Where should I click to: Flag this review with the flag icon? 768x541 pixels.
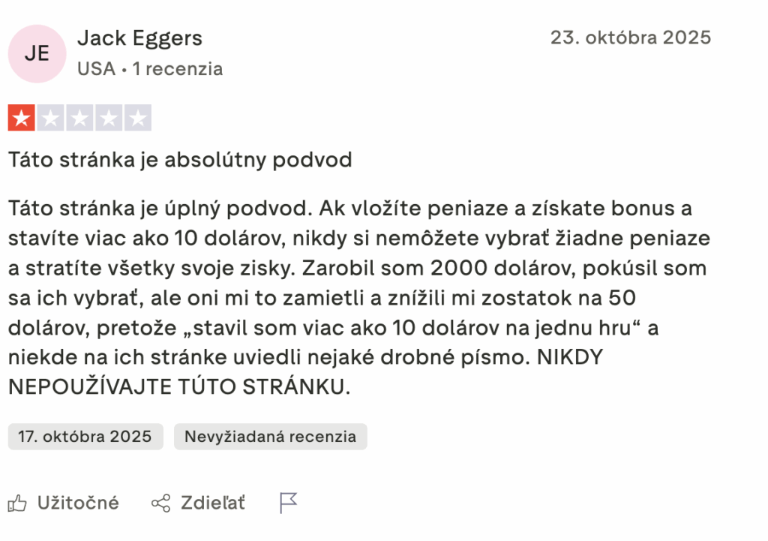tap(289, 503)
